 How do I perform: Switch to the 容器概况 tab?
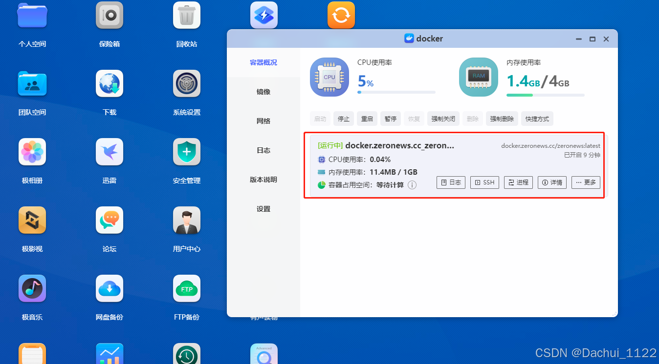tap(264, 62)
